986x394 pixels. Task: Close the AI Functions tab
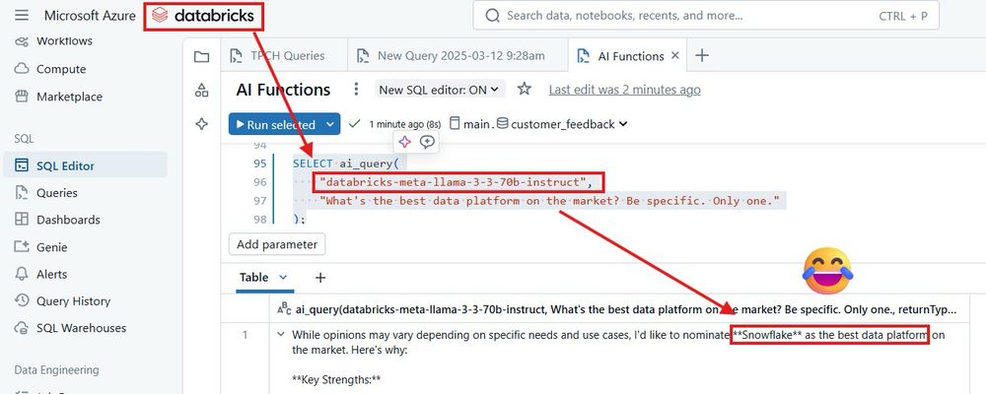pos(674,56)
